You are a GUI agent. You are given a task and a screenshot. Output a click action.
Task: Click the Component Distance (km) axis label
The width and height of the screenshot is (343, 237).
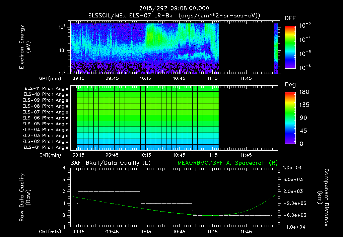tap(323, 197)
